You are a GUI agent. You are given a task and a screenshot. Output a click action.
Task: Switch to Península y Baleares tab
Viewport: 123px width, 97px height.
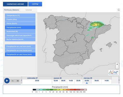pos(12,10)
